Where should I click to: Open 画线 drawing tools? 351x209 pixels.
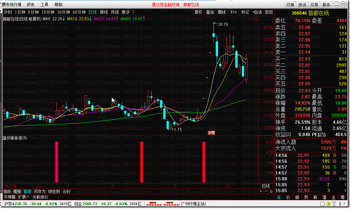[222, 12]
